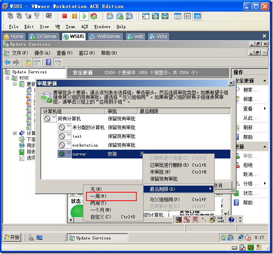Screen dimensions: 273x254
Task: Click the show desktop quick launch icon
Action: coord(40,238)
